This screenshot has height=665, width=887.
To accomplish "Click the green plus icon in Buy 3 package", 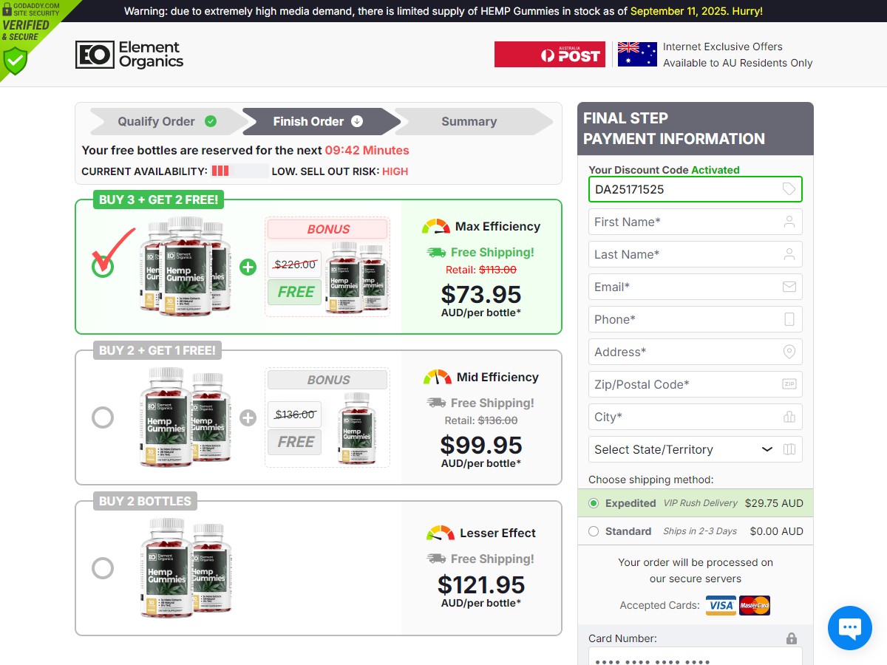I will (x=248, y=267).
